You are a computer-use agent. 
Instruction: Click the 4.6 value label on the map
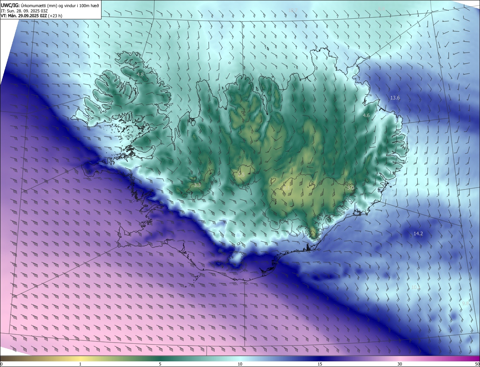click(x=366, y=116)
